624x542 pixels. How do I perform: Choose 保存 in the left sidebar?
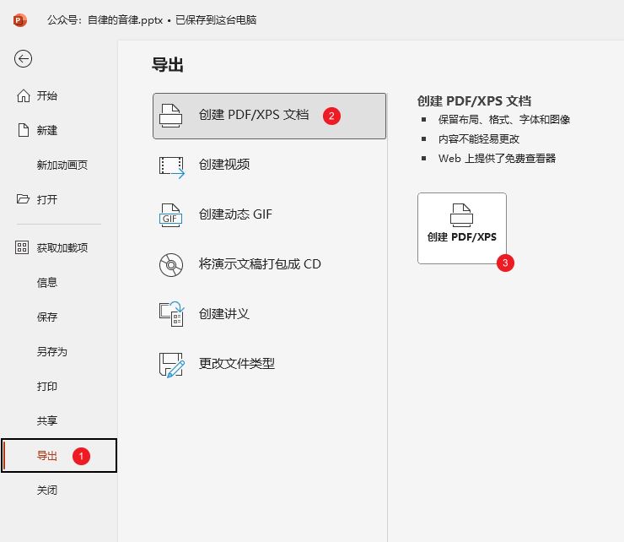(47, 317)
